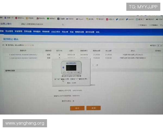Image resolution: width=163 pixels, height=130 pixels.
Task: Click the page number field showing 1
Action: (x=93, y=65)
